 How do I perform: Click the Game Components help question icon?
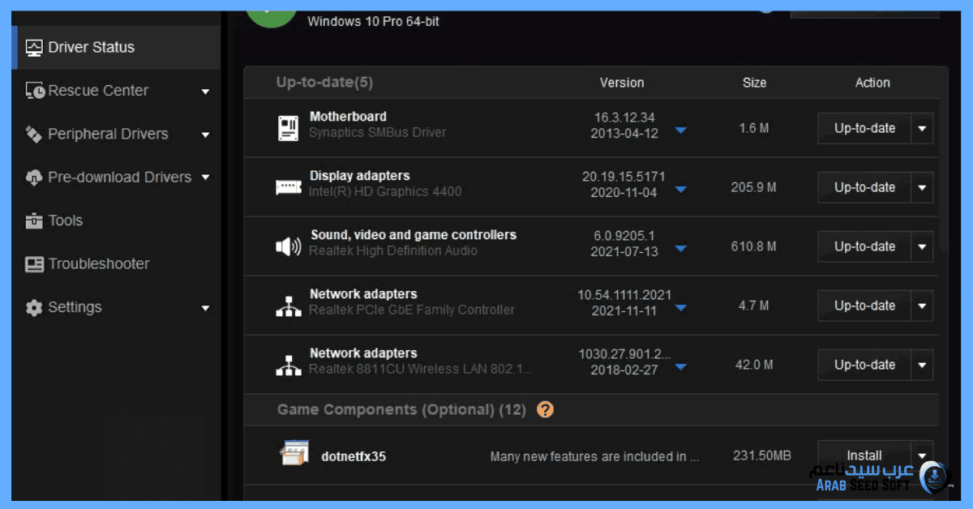click(x=545, y=410)
